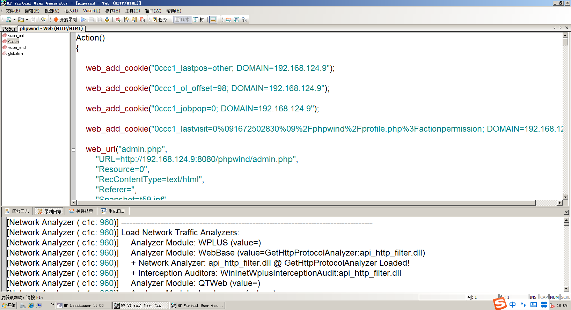
Task: Click the log pane scrollbar down arrow
Action: pos(566,289)
